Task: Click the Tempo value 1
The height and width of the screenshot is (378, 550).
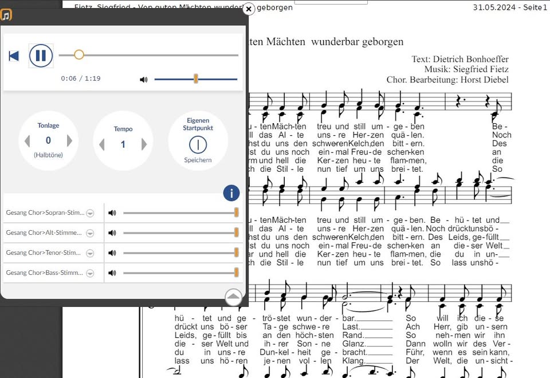Action: 123,144
